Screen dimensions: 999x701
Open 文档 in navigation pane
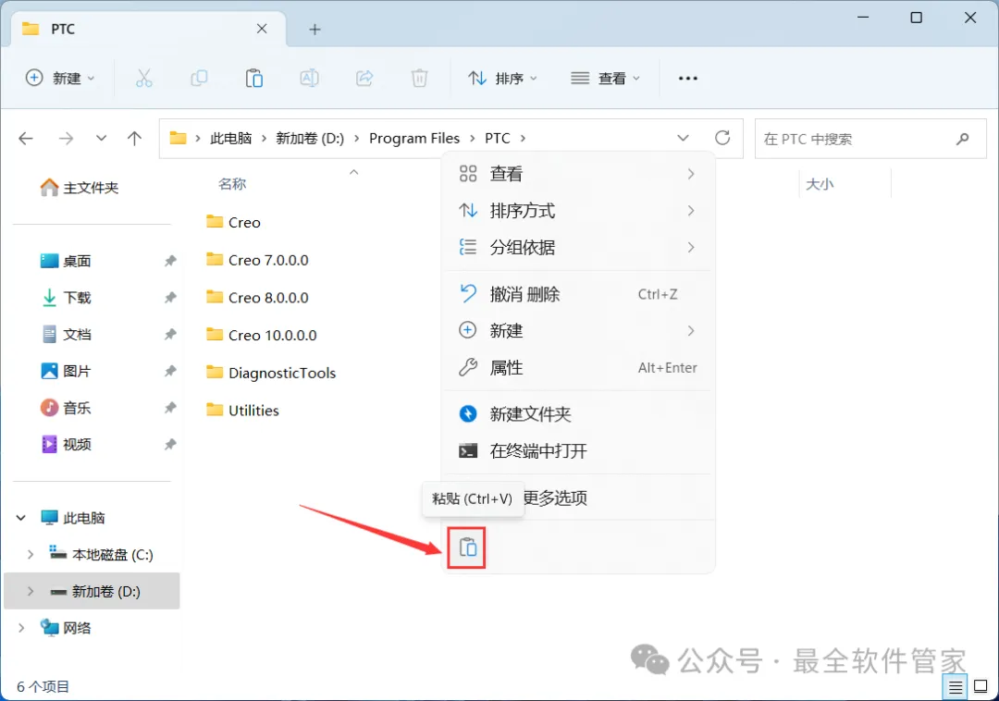click(66, 334)
